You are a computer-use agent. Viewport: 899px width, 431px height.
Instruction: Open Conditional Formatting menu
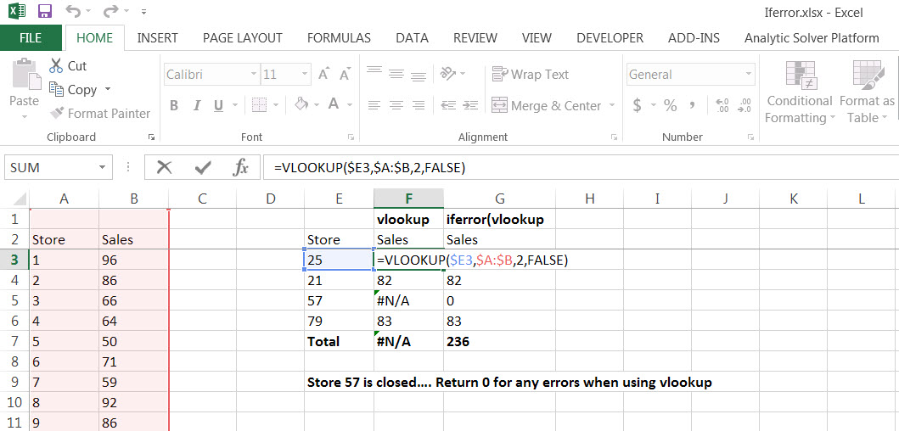800,92
